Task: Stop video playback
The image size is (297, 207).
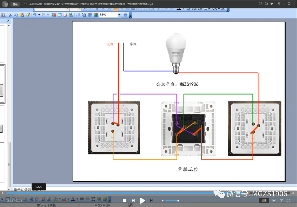Action: tap(125, 201)
